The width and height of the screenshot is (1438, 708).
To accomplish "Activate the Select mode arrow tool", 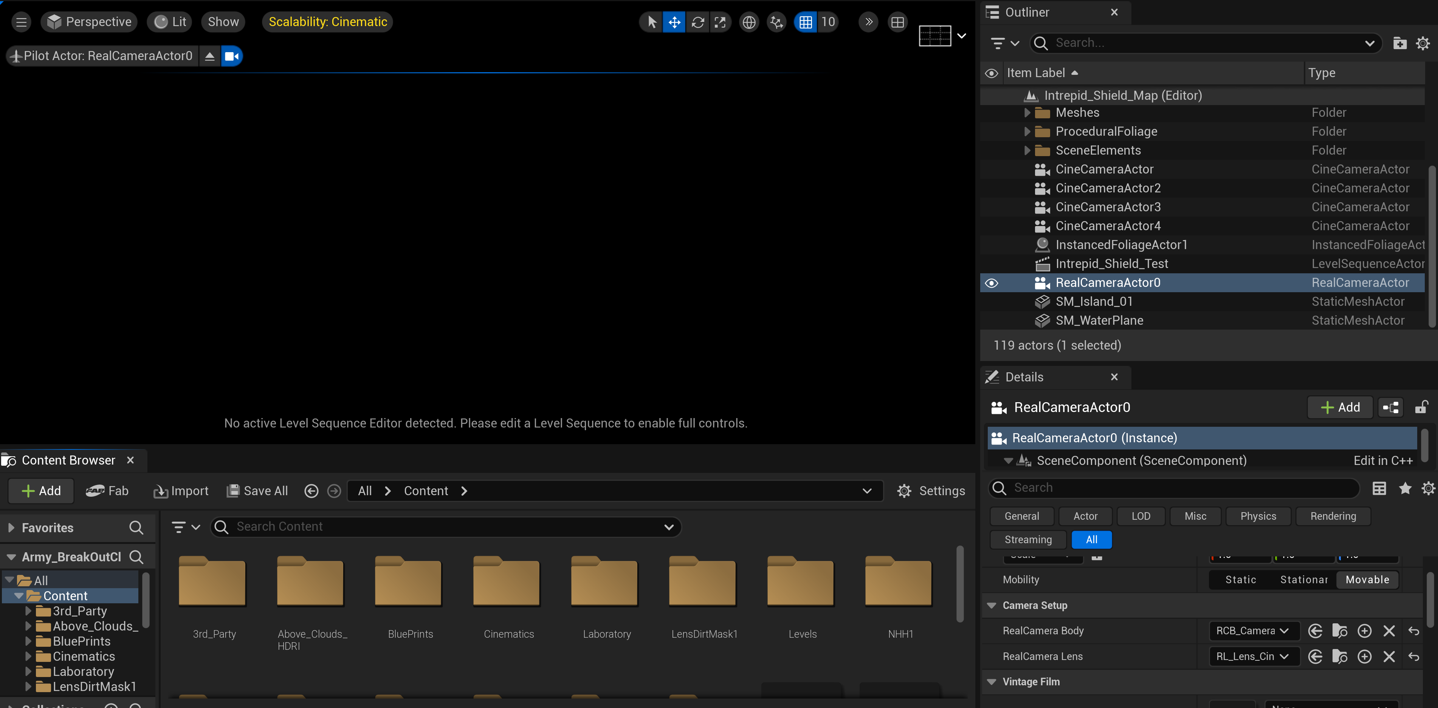I will pos(651,22).
